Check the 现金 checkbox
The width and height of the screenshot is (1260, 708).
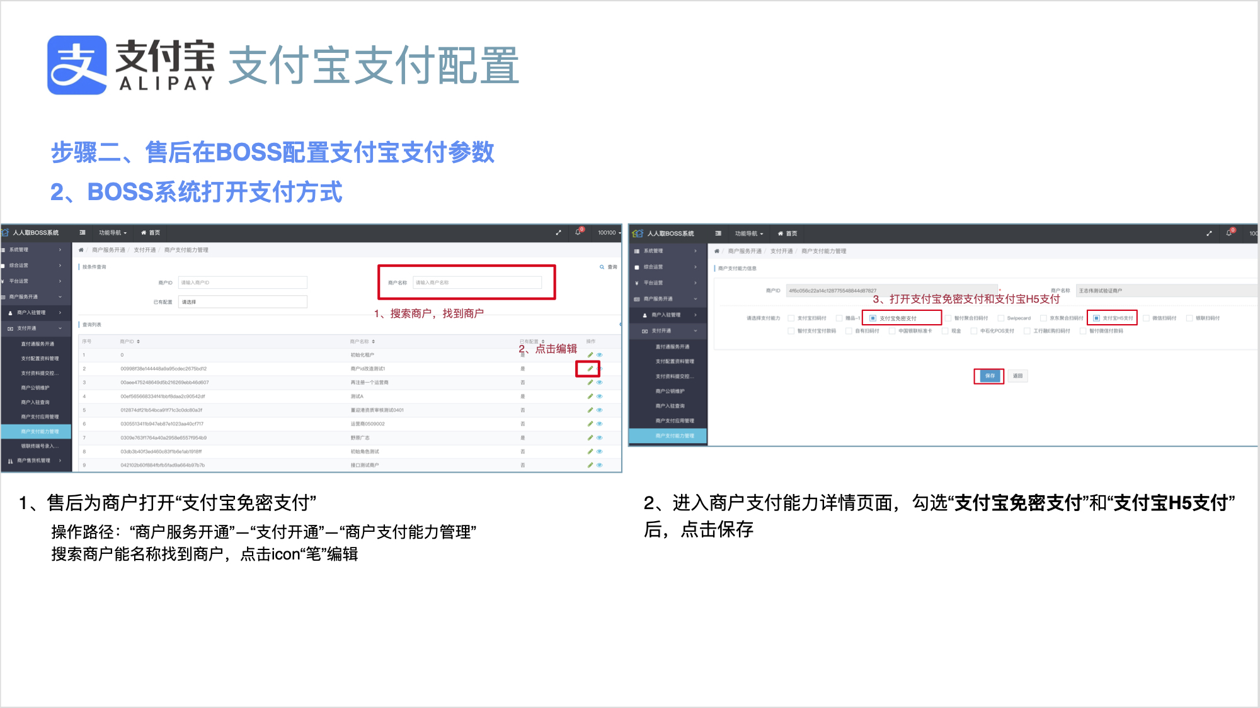click(x=945, y=331)
